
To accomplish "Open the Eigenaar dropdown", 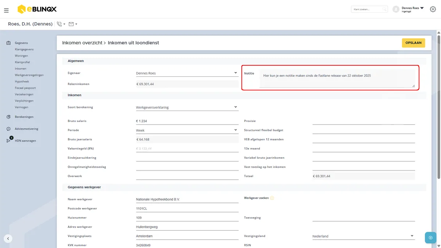I will (x=187, y=73).
